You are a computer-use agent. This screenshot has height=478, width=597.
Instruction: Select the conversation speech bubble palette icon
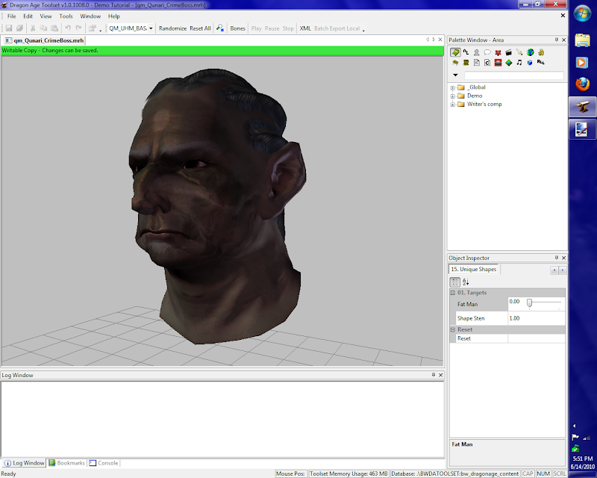coord(487,52)
